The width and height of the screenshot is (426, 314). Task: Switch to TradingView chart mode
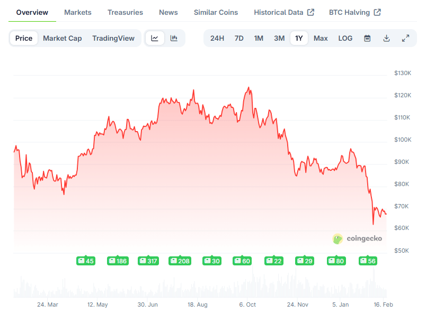pyautogui.click(x=113, y=38)
